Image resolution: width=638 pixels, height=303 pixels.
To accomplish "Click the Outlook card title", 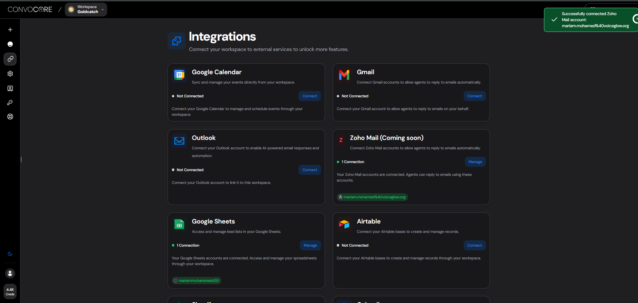I will pos(203,138).
